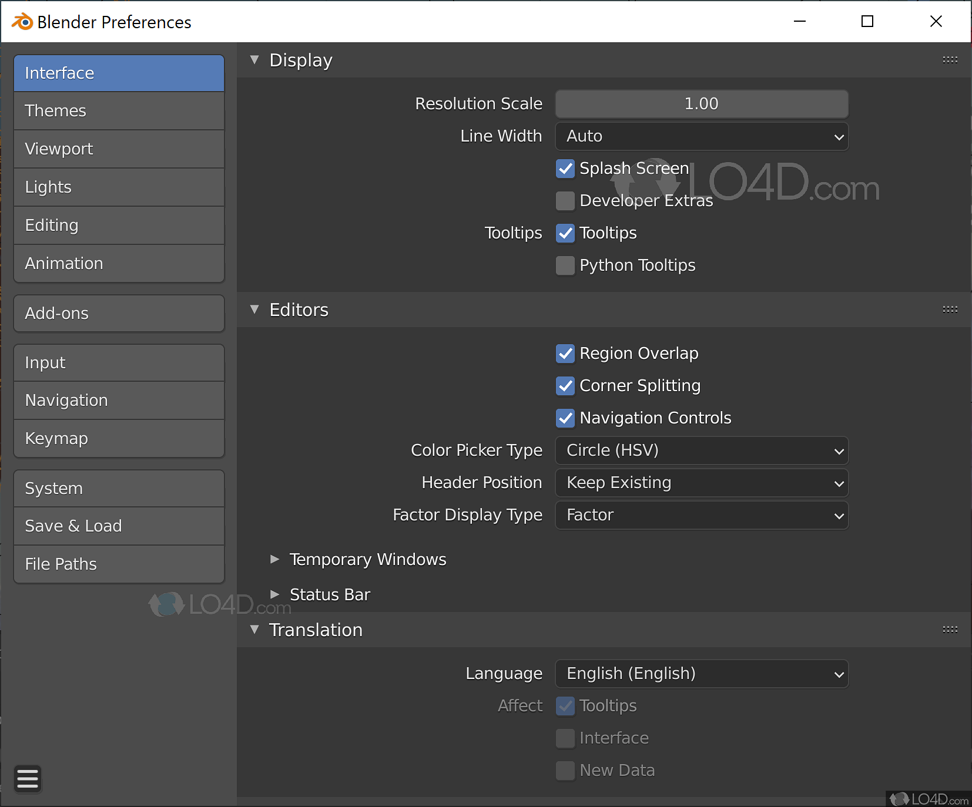Click the Blender logo in title bar
Image resolution: width=972 pixels, height=807 pixels.
tap(22, 22)
